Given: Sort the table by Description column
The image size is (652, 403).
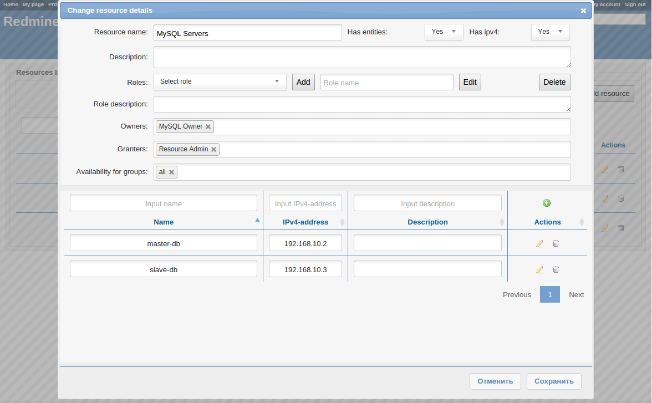Looking at the screenshot, I should (x=427, y=222).
